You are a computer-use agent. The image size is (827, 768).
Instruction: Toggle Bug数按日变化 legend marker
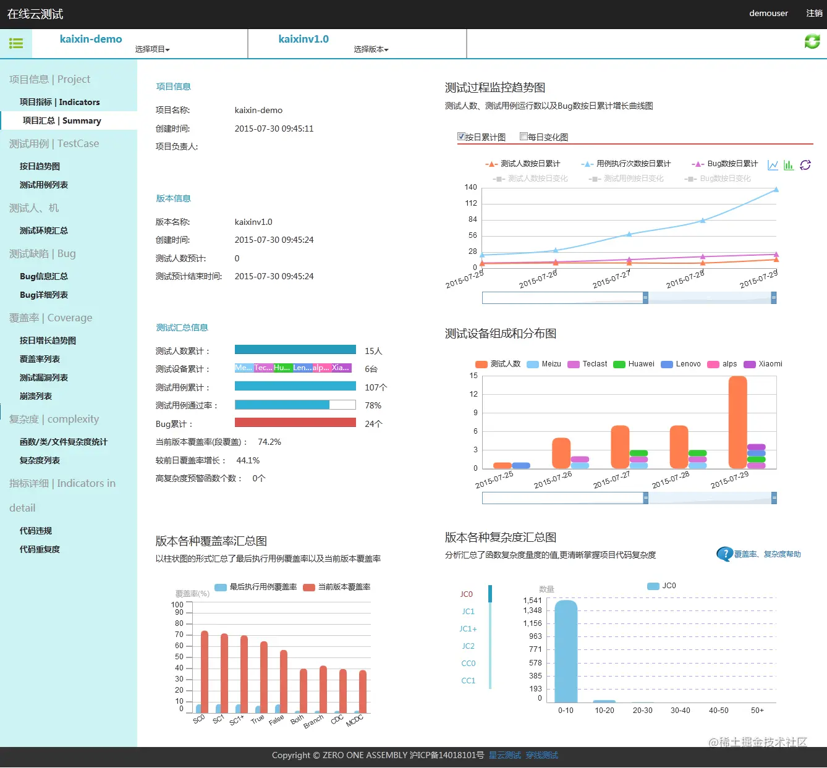click(x=691, y=179)
